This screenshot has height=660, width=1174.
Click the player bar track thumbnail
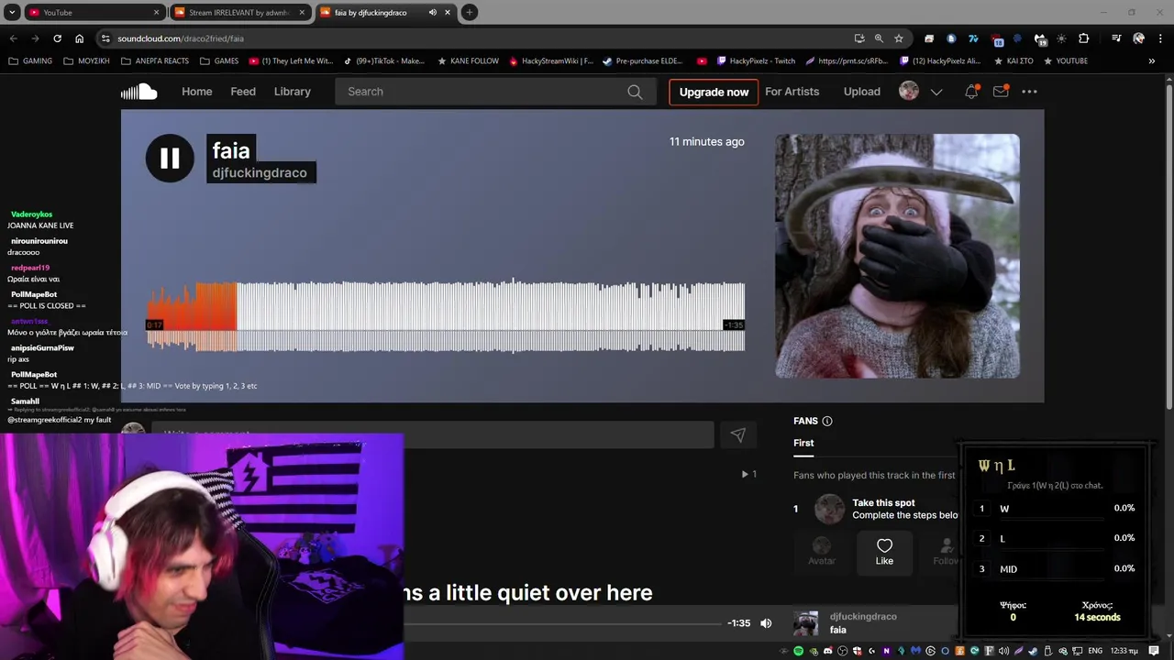click(x=805, y=623)
